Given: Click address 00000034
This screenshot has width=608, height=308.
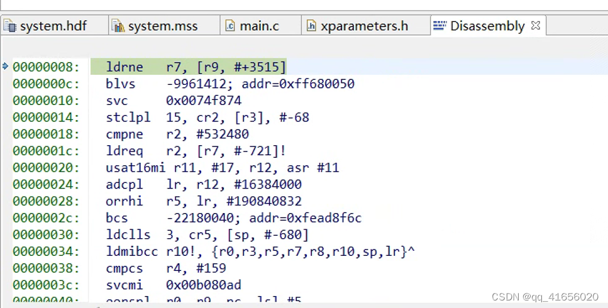Looking at the screenshot, I should point(46,251).
